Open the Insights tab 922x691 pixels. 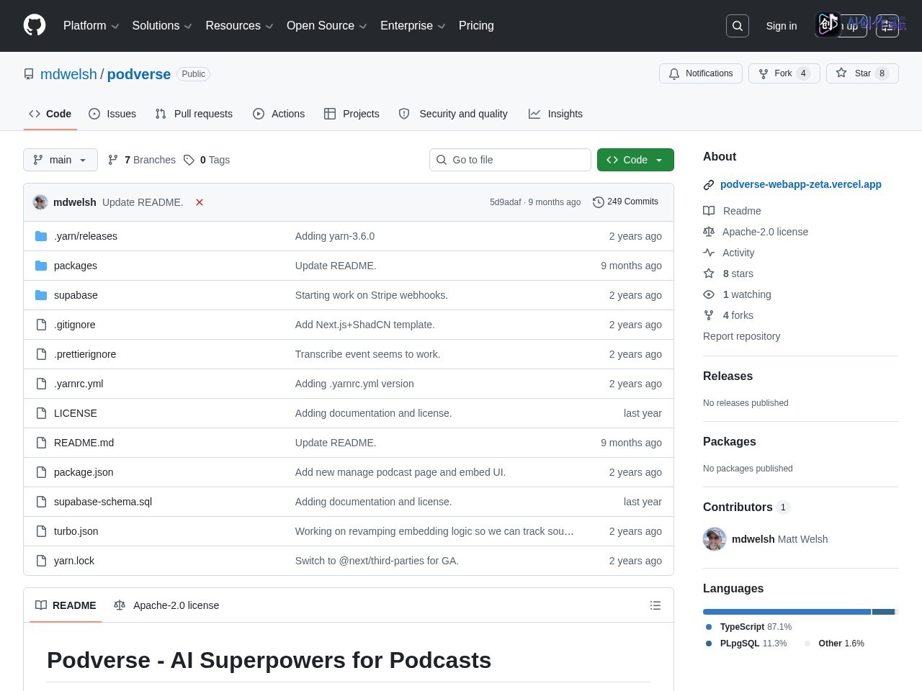[x=555, y=114]
